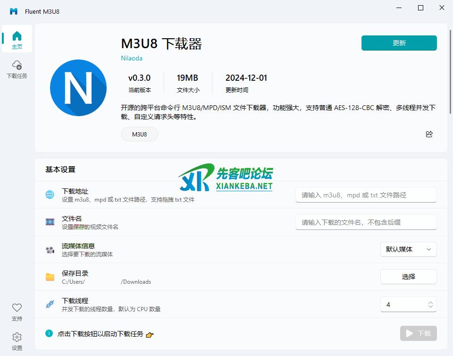
Task: Focus the file name input field
Action: pos(366,222)
